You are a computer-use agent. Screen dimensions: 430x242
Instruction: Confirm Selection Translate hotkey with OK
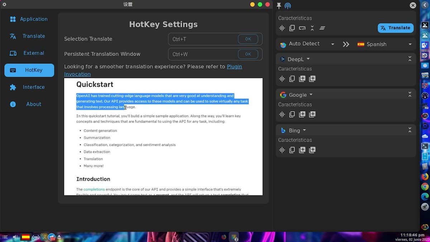coord(248,39)
